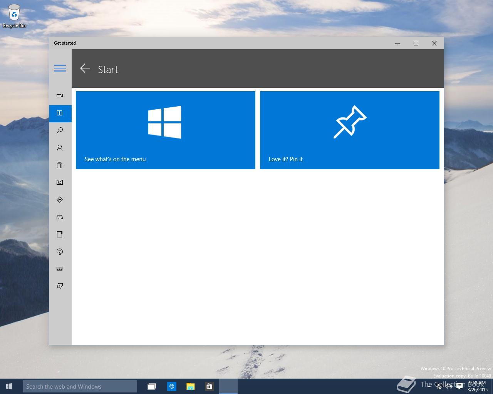Select the active Get started taskbar button
493x394 pixels.
tap(228, 386)
